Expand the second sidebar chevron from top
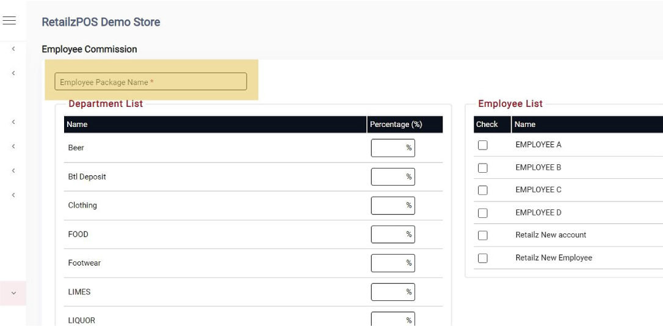 pos(13,73)
